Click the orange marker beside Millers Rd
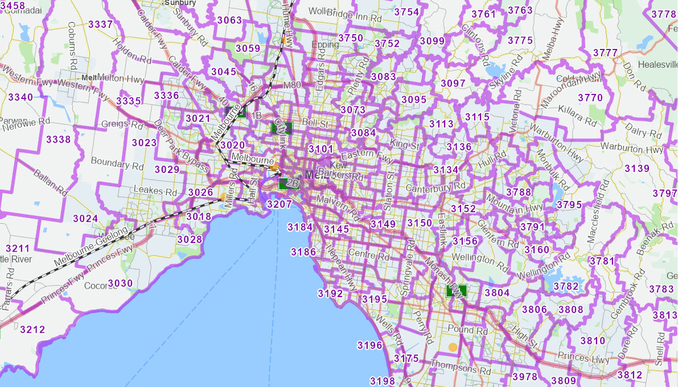Image resolution: width=678 pixels, height=387 pixels. tap(222, 196)
